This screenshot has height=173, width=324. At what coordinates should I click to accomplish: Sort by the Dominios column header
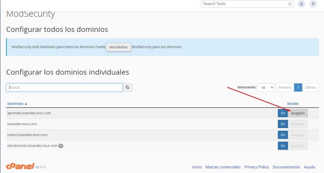tap(17, 104)
